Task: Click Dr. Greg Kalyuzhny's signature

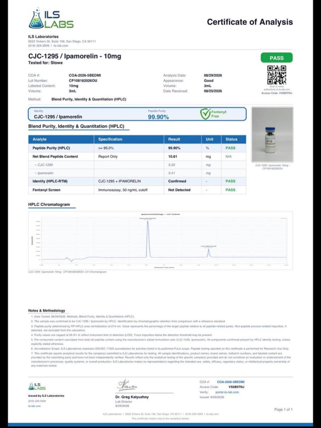Action: click(x=127, y=386)
